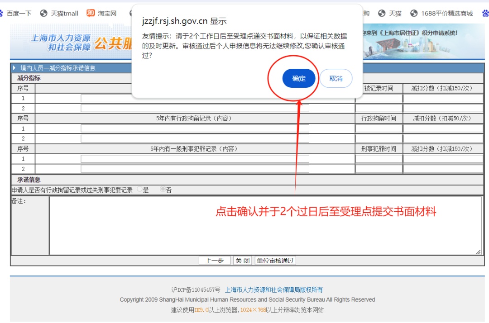Viewport: 489px width, 323px height.
Task: Click row 2 行政拘留 减扣分数 field
Action: [443, 138]
